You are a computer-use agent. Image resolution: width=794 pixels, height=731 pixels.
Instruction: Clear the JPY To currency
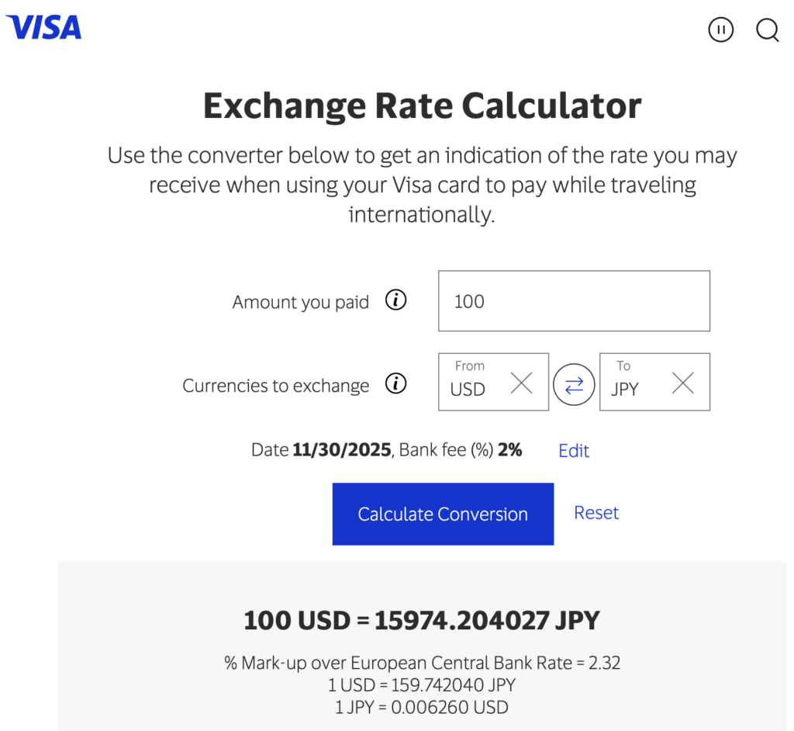tap(682, 383)
